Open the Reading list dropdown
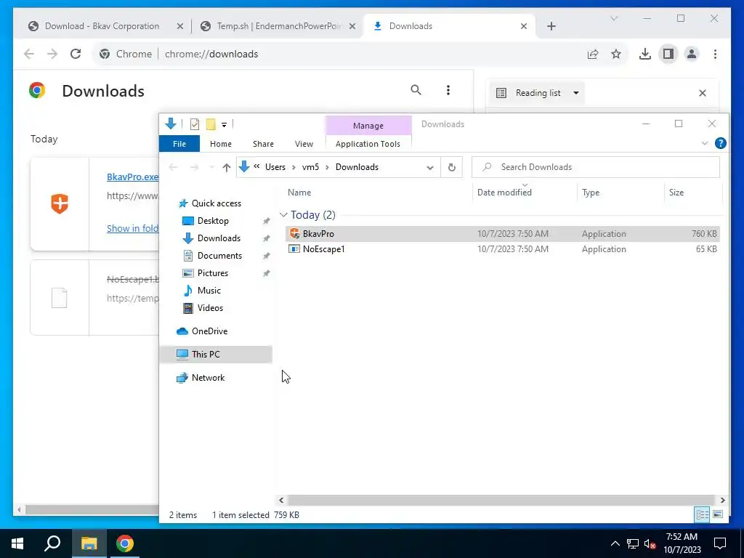The image size is (744, 558). 538,93
